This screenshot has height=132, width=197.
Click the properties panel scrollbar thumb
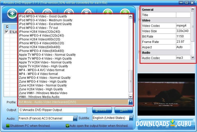(x=193, y=26)
